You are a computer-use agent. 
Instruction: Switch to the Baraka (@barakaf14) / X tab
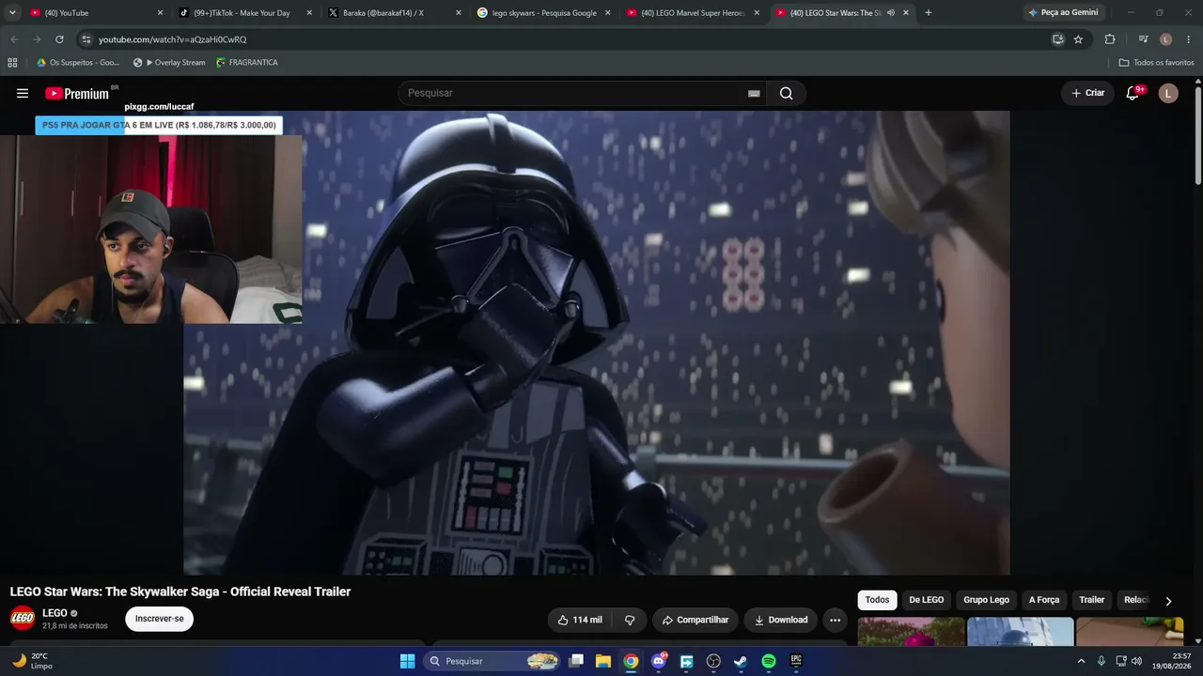[x=394, y=13]
